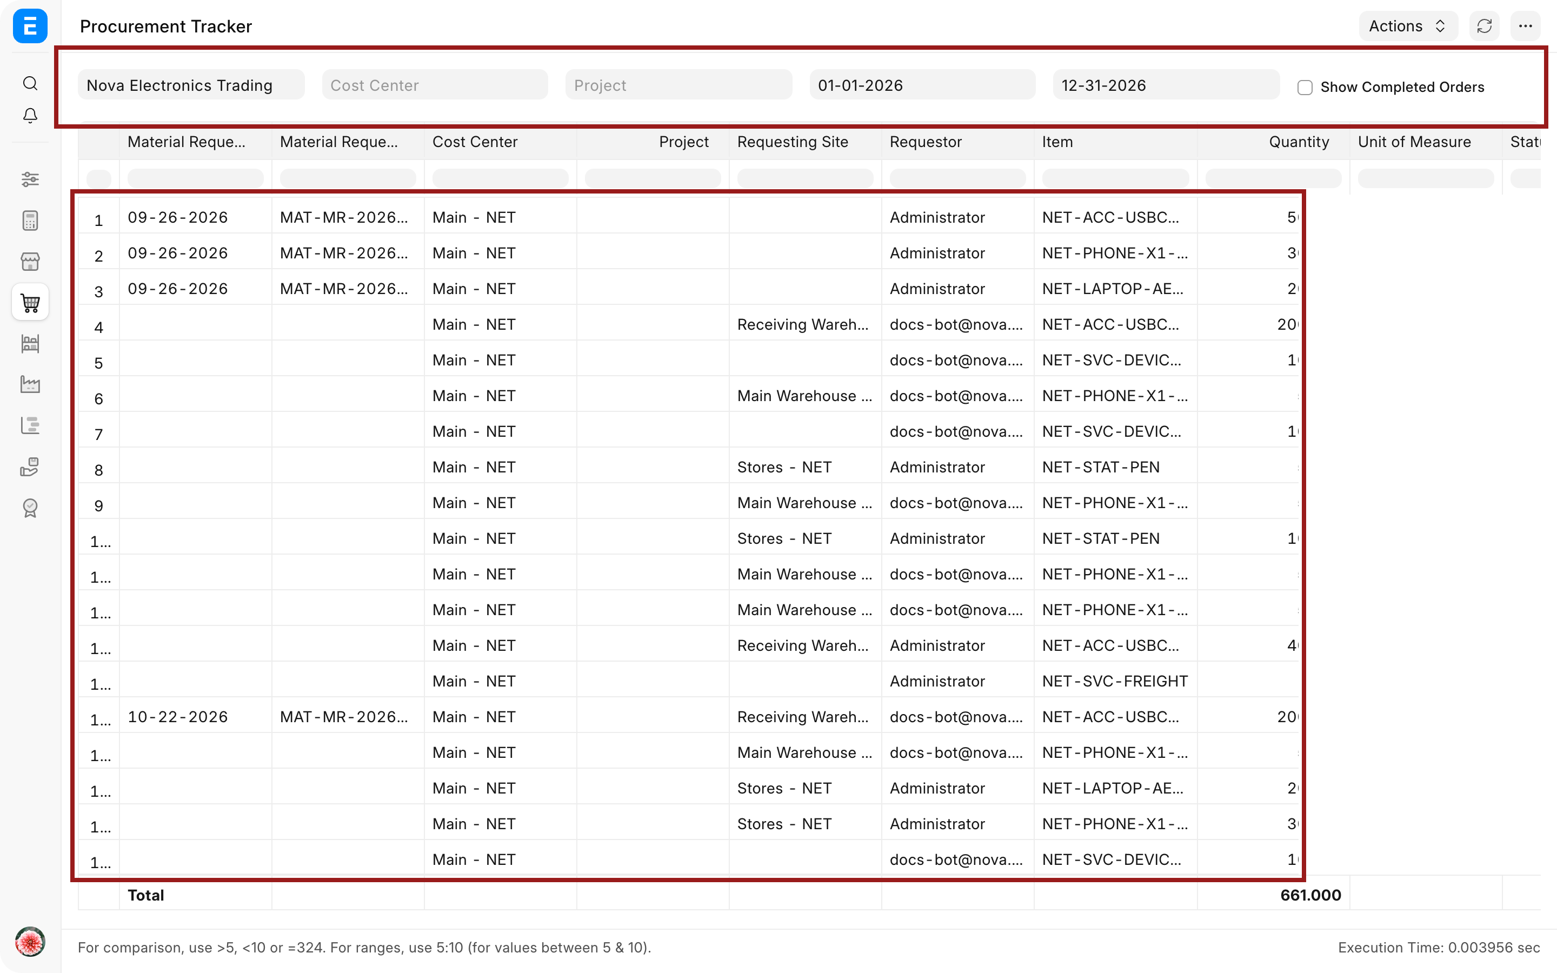Viewport: 1557px width, 973px height.
Task: Open the from date 01-01-2026 picker
Action: pos(923,85)
